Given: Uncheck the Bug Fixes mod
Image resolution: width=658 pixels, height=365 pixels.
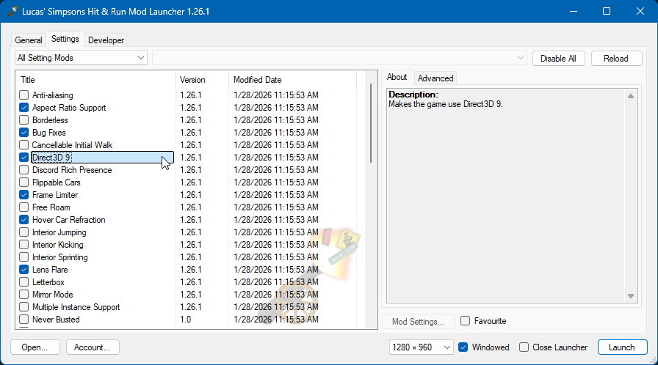Looking at the screenshot, I should pos(24,133).
